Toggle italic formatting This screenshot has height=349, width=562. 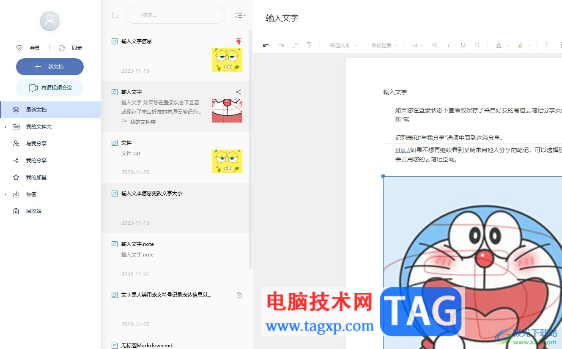[x=449, y=45]
